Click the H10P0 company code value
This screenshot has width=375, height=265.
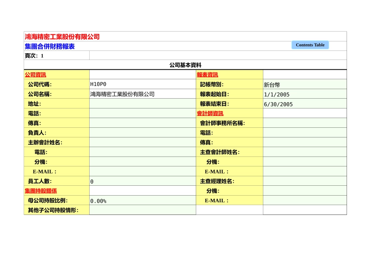(98, 84)
